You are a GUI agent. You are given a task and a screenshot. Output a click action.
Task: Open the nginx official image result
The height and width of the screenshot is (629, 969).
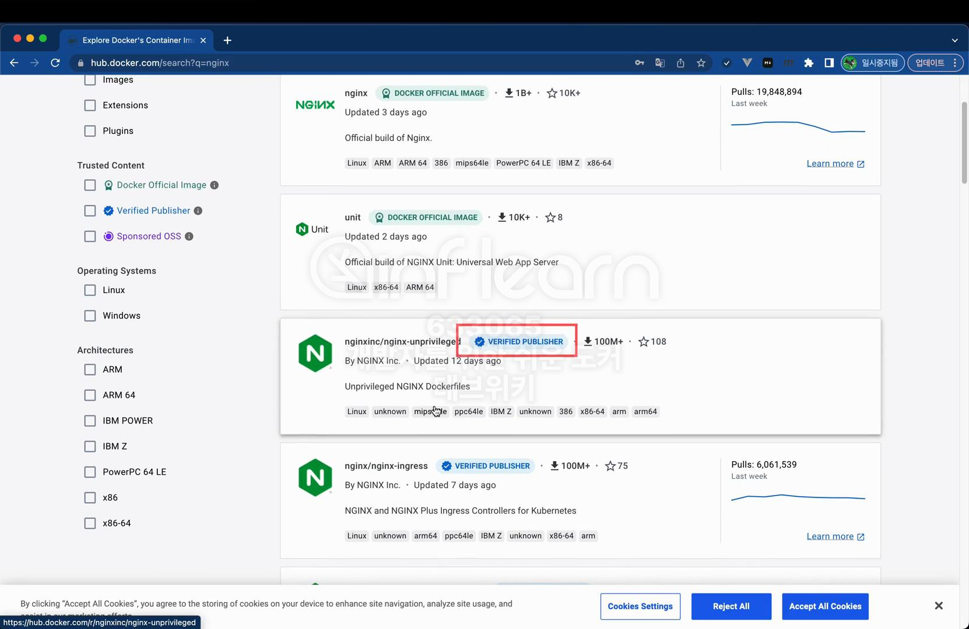tap(356, 93)
